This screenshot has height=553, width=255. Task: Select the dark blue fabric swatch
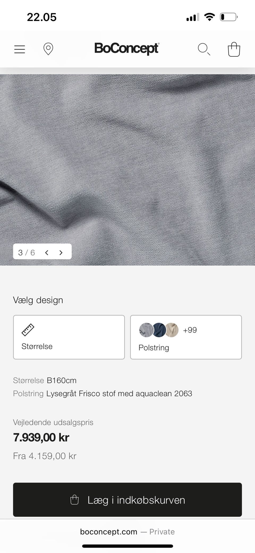(x=159, y=330)
